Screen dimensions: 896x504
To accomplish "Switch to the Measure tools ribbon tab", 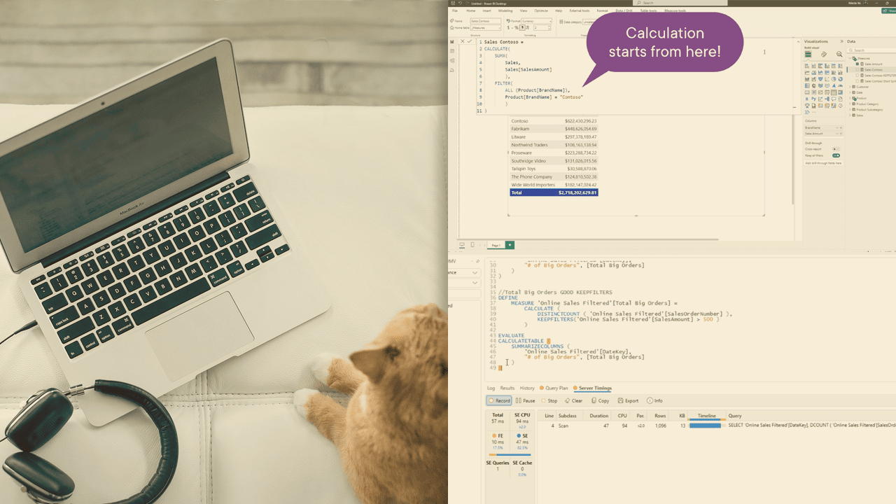I will [x=675, y=11].
